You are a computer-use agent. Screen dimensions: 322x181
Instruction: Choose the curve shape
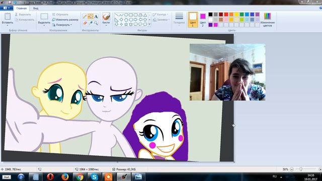[121, 15]
